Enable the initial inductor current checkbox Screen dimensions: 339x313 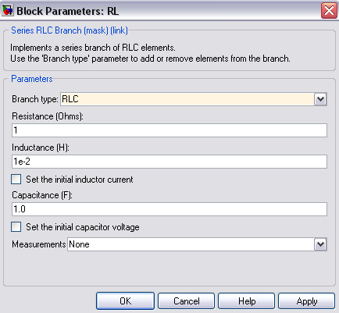(x=16, y=180)
